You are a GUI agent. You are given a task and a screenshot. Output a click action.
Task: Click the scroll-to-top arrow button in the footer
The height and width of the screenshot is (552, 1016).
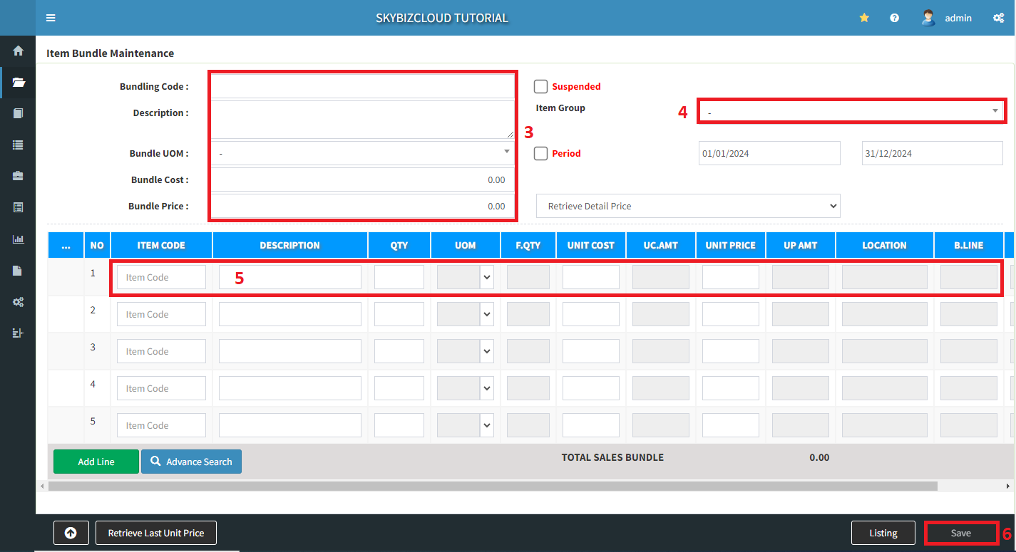coord(71,533)
